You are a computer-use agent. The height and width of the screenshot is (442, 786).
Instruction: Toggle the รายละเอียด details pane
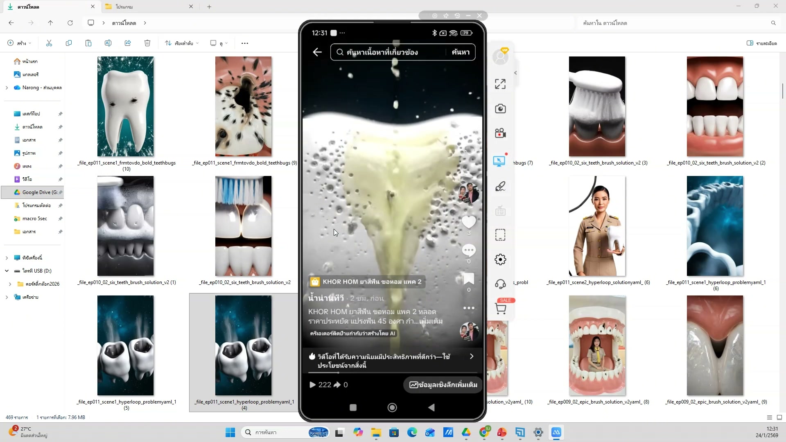(761, 43)
